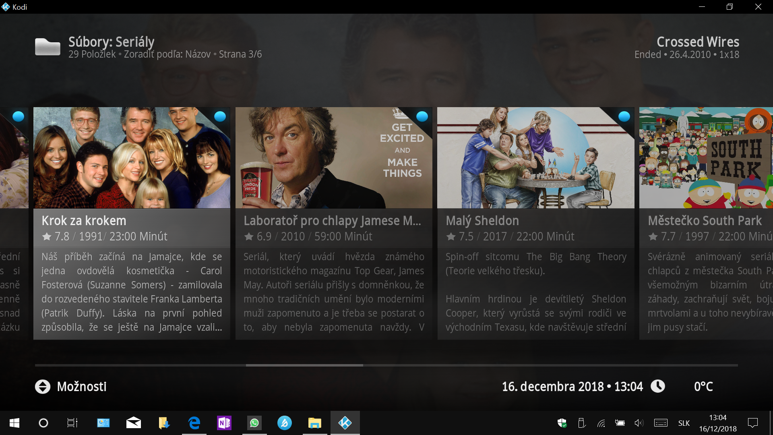773x435 pixels.
Task: Switch the SLK keyboard language indicator
Action: 684,423
